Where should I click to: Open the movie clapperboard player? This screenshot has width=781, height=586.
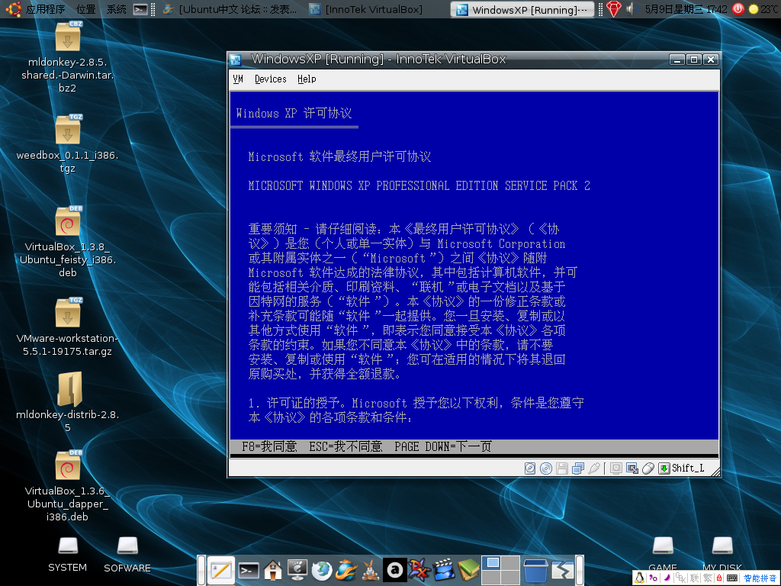(444, 571)
